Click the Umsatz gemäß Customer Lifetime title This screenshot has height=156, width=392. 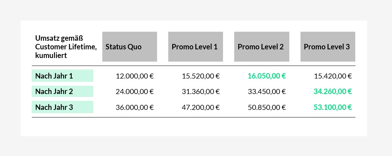(66, 47)
